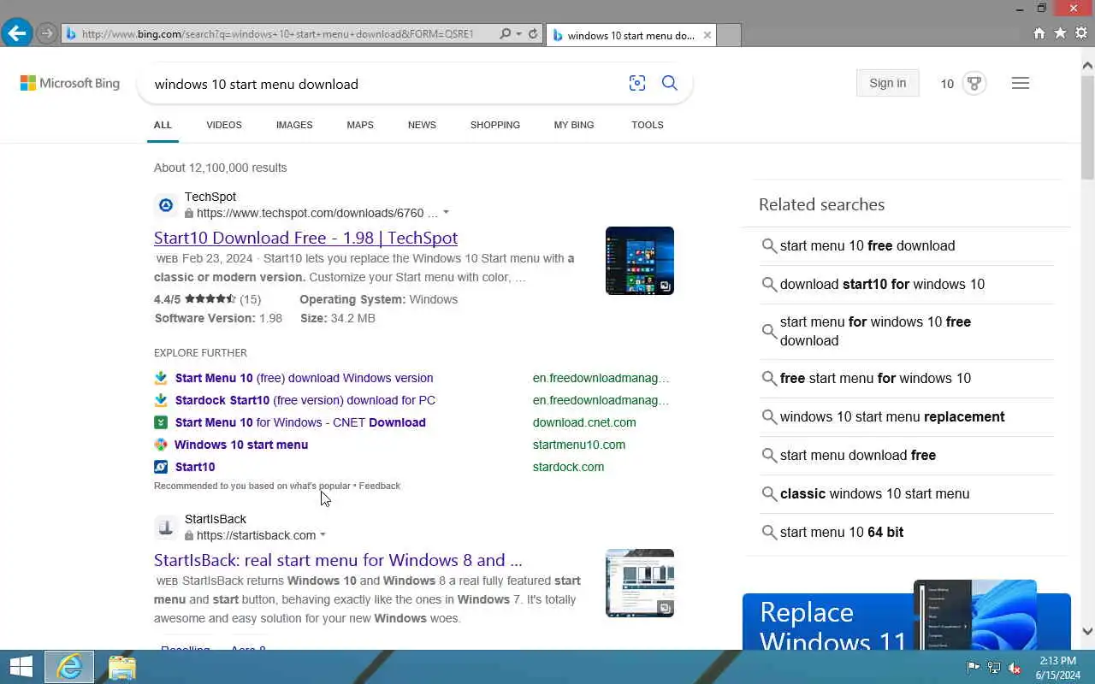Image resolution: width=1095 pixels, height=684 pixels.
Task: Switch to the IMAGES tab
Action: pos(294,125)
